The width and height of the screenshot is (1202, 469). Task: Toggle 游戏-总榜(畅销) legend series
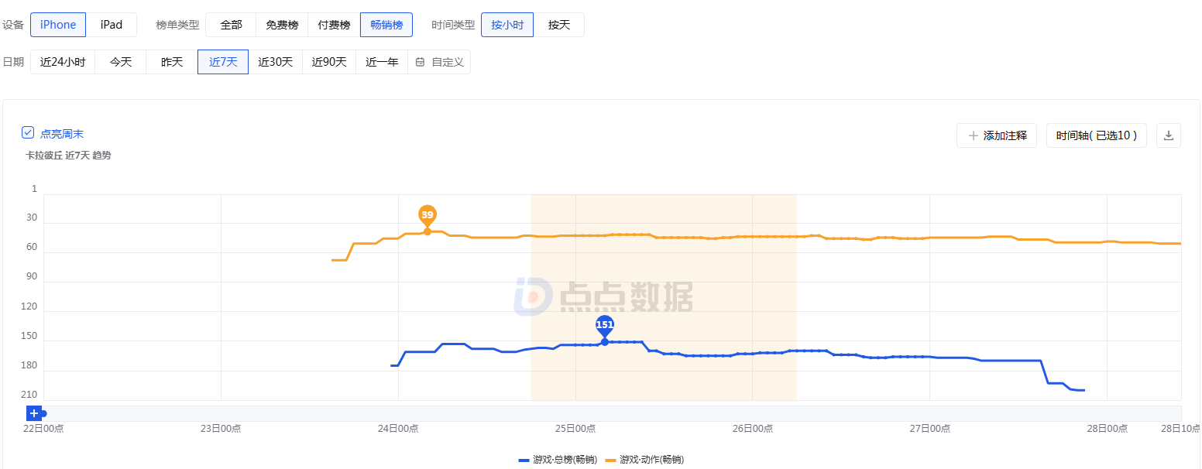tap(558, 460)
